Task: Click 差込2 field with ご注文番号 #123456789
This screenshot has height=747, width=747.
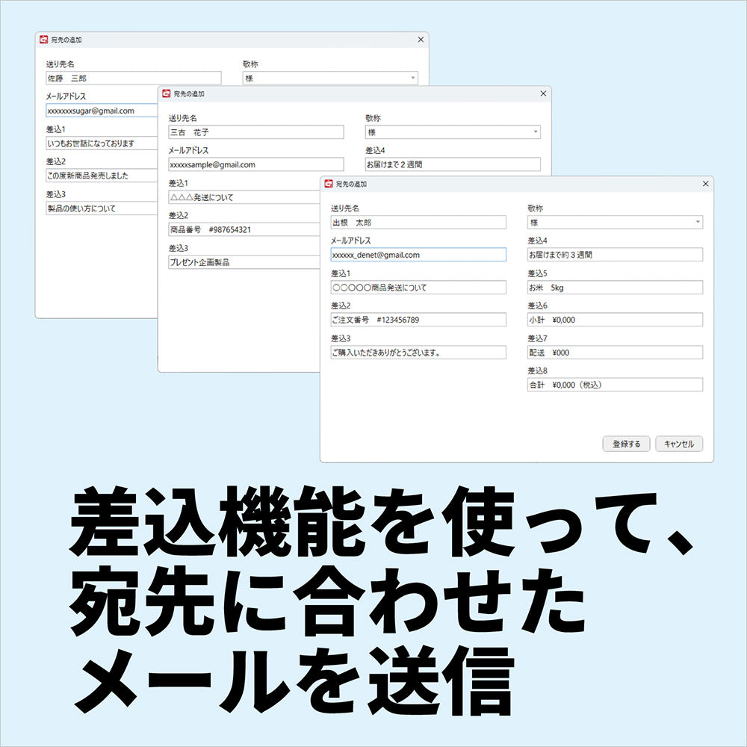Action: coord(418,320)
